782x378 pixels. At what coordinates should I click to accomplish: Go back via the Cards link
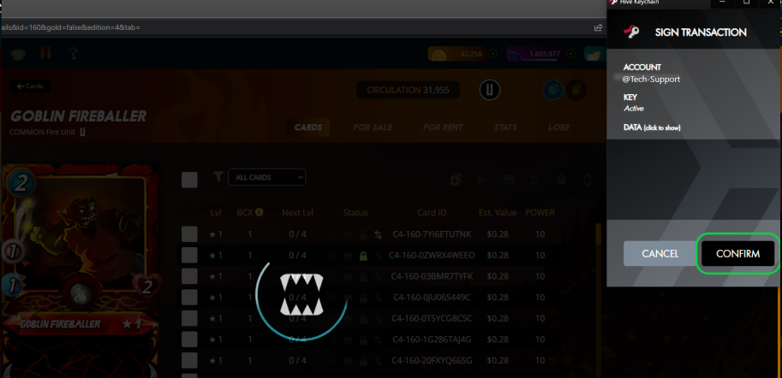tap(30, 86)
